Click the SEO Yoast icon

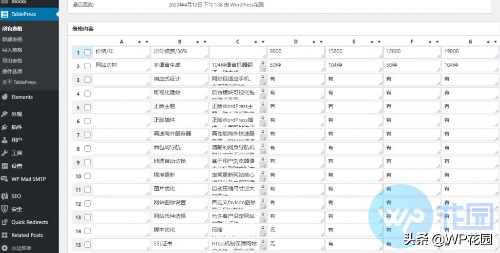point(4,196)
